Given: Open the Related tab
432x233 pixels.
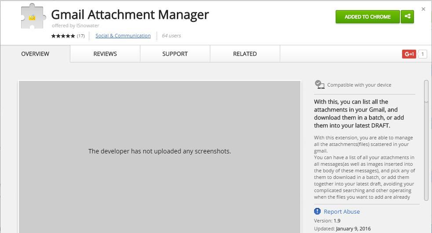Looking at the screenshot, I should [245, 54].
